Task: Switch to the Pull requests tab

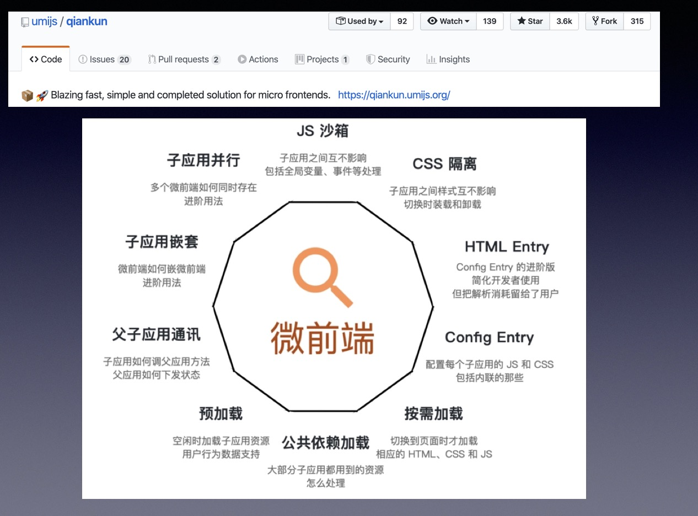Action: click(x=184, y=59)
